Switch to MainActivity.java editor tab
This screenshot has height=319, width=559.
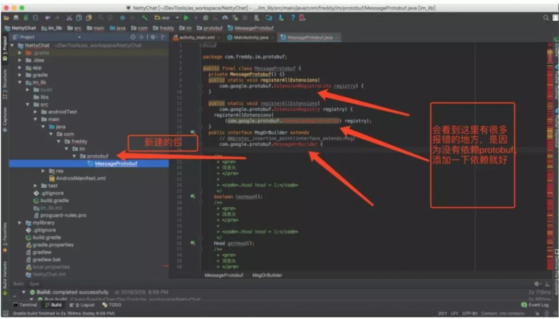(250, 37)
